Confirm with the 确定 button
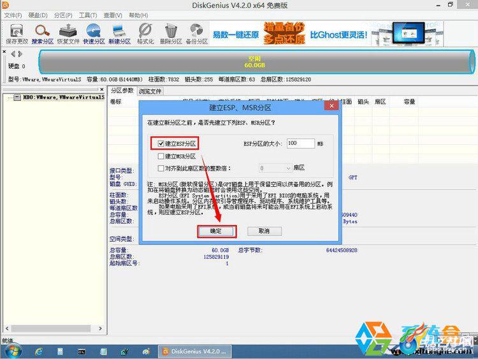Image resolution: width=478 pixels, height=359 pixels. (216, 231)
